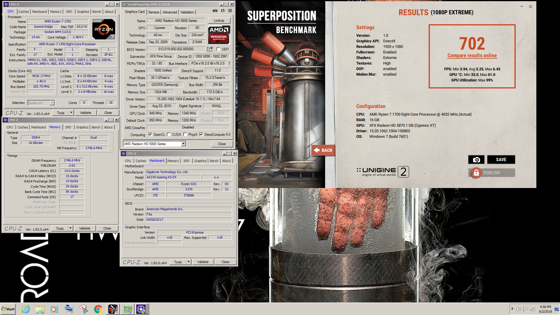Click the Start button

coord(8,309)
